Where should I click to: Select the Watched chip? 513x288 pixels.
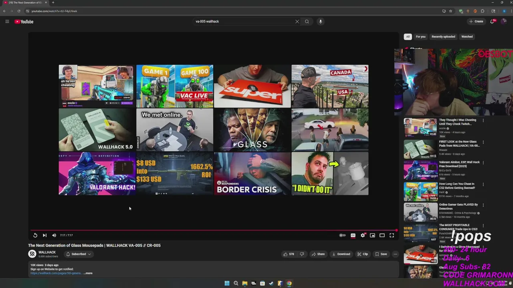coord(467,37)
